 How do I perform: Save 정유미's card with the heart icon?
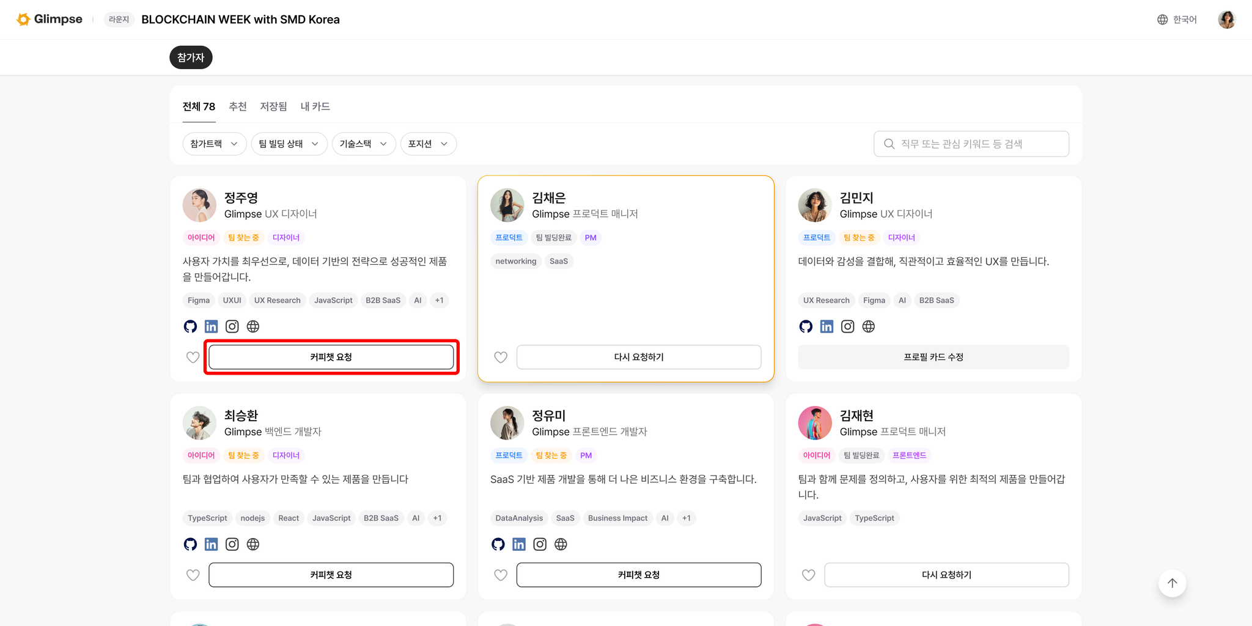[x=501, y=575]
